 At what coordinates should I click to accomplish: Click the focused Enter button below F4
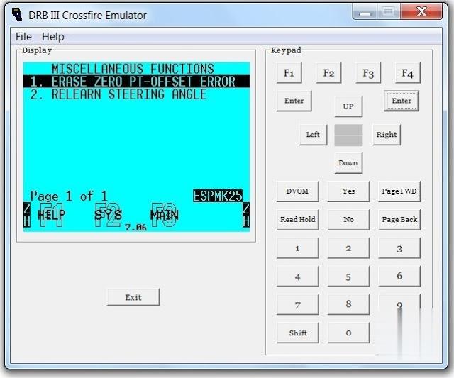[x=402, y=101]
